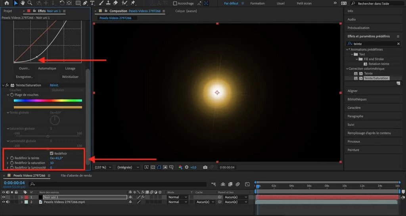
Task: Click the Saturation globale slider
Action: [x=48, y=136]
